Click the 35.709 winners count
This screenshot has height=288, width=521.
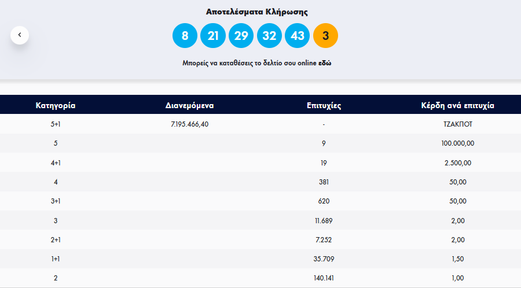click(324, 259)
